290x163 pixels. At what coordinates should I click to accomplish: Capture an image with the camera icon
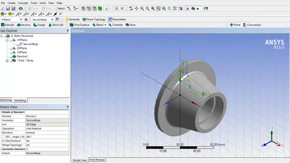click(x=21, y=9)
